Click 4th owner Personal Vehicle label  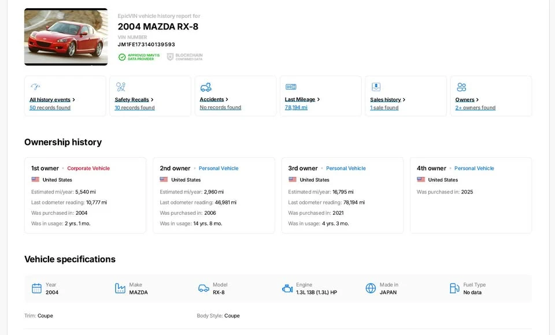[474, 169]
